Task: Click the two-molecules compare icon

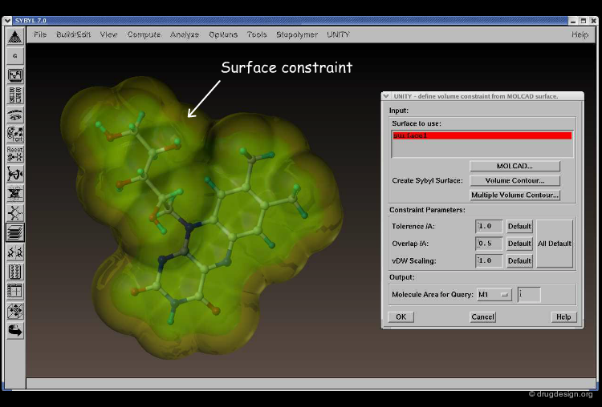Action: [15, 252]
